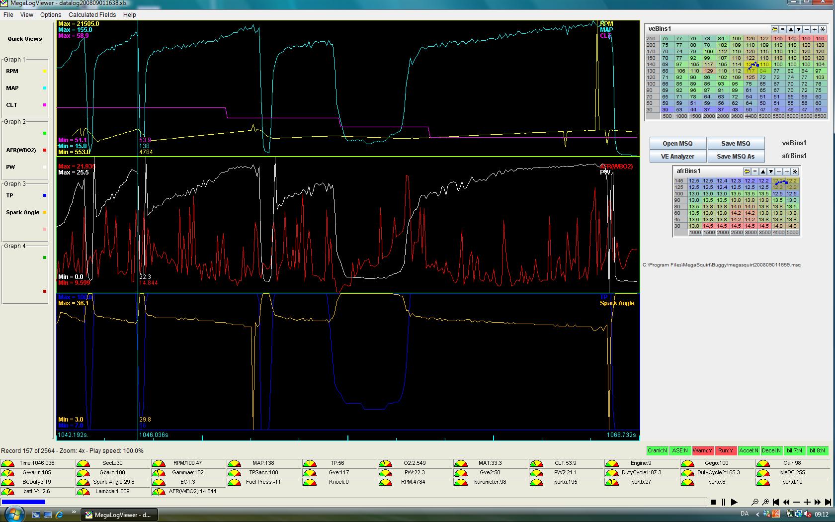Click veBins1 table increment up-arrow icon
This screenshot has height=522, width=835.
(791, 29)
